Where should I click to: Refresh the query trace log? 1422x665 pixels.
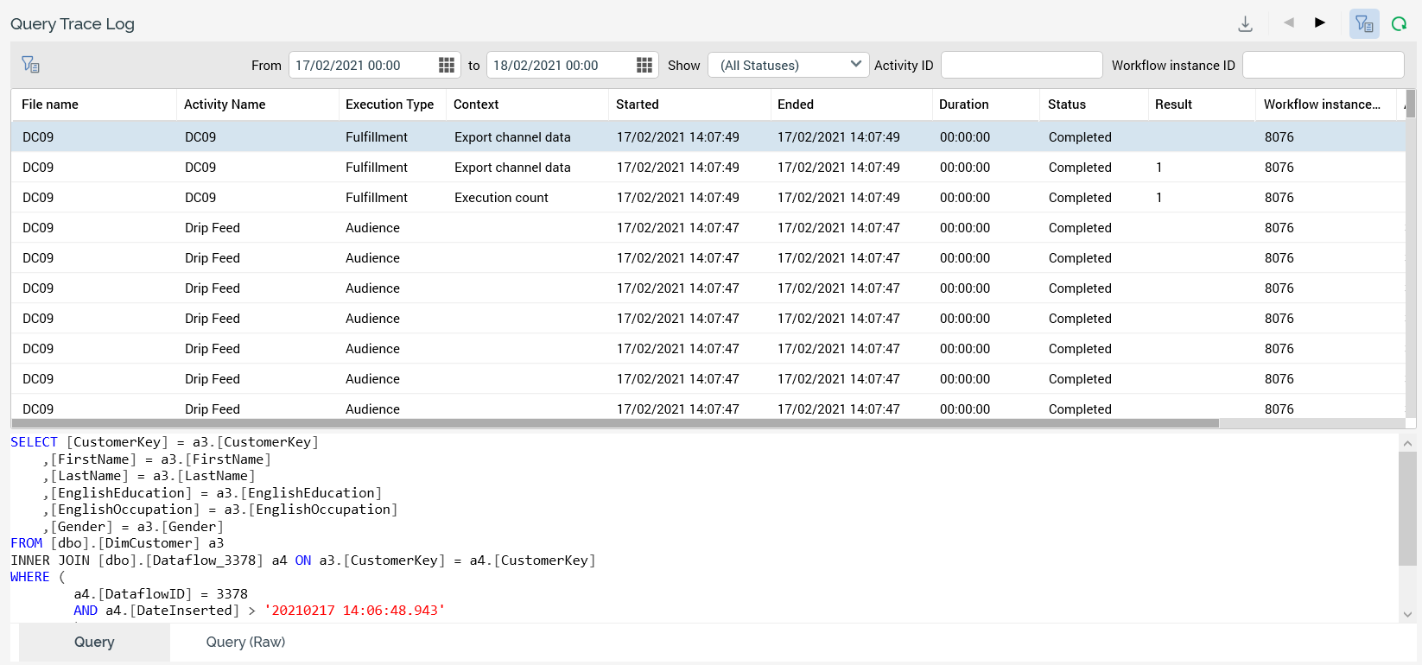[1399, 24]
